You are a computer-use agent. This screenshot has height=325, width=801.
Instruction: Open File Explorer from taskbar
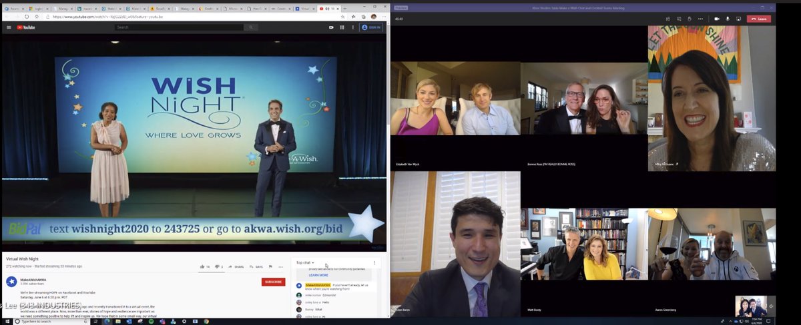tap(118, 322)
